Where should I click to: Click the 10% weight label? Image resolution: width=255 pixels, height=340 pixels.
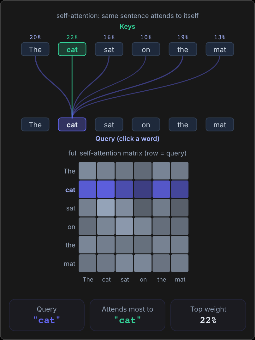[146, 37]
